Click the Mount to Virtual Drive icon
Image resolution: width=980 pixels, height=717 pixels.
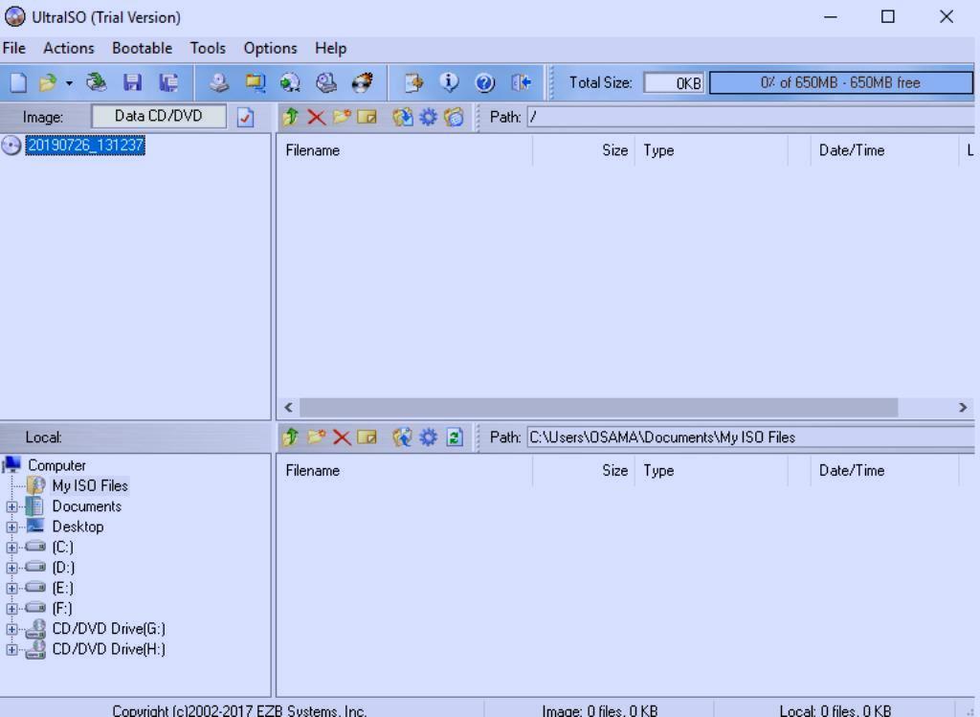coord(326,82)
